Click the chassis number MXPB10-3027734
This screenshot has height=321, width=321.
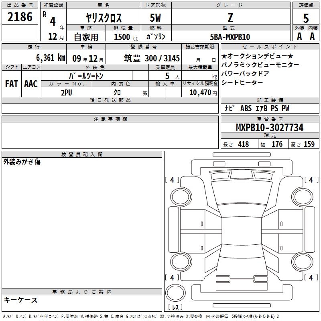click(269, 128)
